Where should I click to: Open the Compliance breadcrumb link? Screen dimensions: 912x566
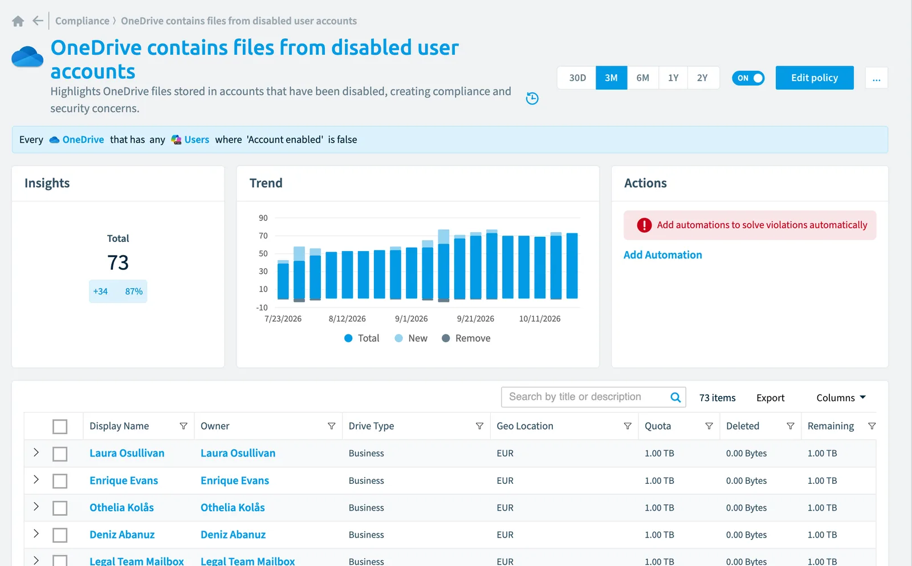pyautogui.click(x=82, y=21)
